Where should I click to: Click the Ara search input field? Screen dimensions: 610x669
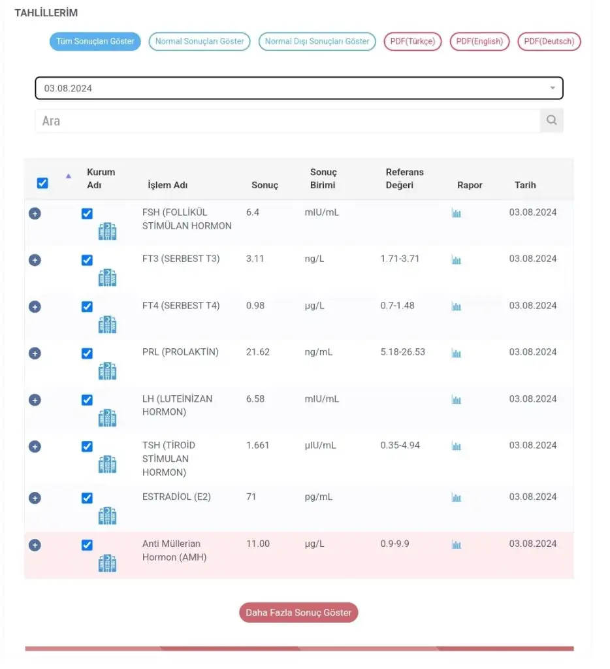(287, 121)
